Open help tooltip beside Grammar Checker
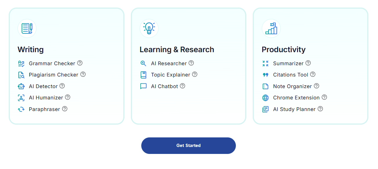Image resolution: width=378 pixels, height=169 pixels. coord(80,63)
